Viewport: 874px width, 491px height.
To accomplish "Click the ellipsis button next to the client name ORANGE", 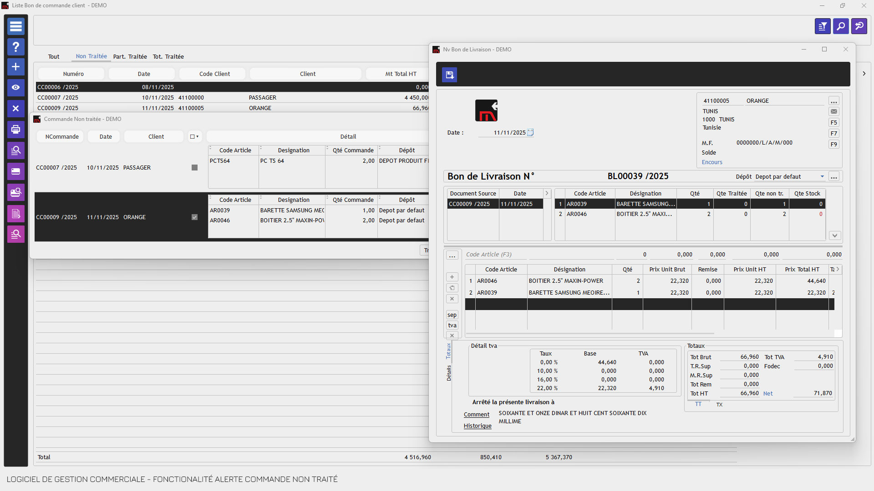I will [834, 101].
